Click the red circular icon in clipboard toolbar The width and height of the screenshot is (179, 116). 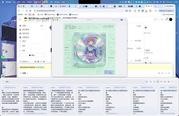169,82
